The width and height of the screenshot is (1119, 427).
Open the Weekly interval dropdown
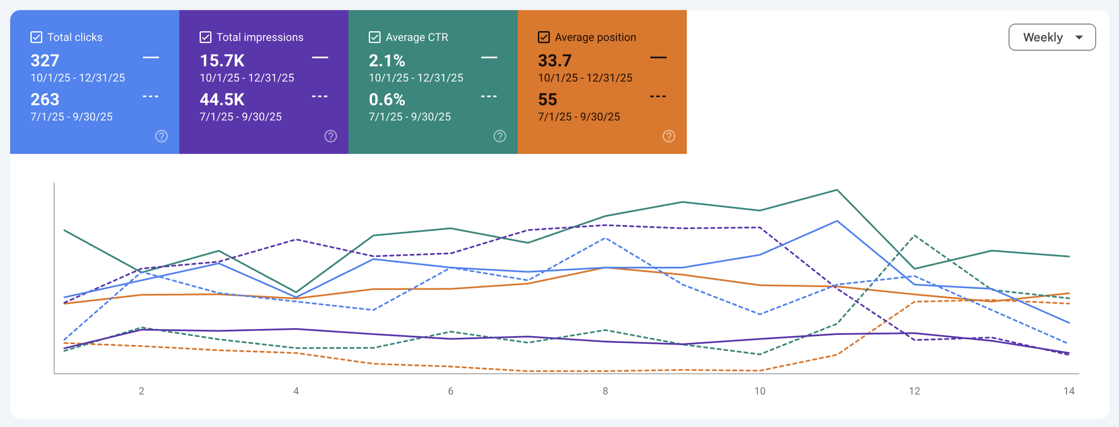click(1051, 37)
